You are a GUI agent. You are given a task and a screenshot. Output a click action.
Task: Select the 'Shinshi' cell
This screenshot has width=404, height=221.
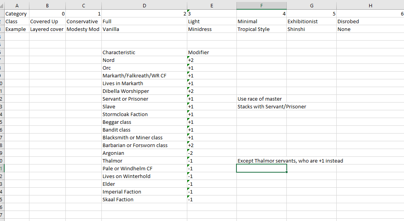[312, 29]
